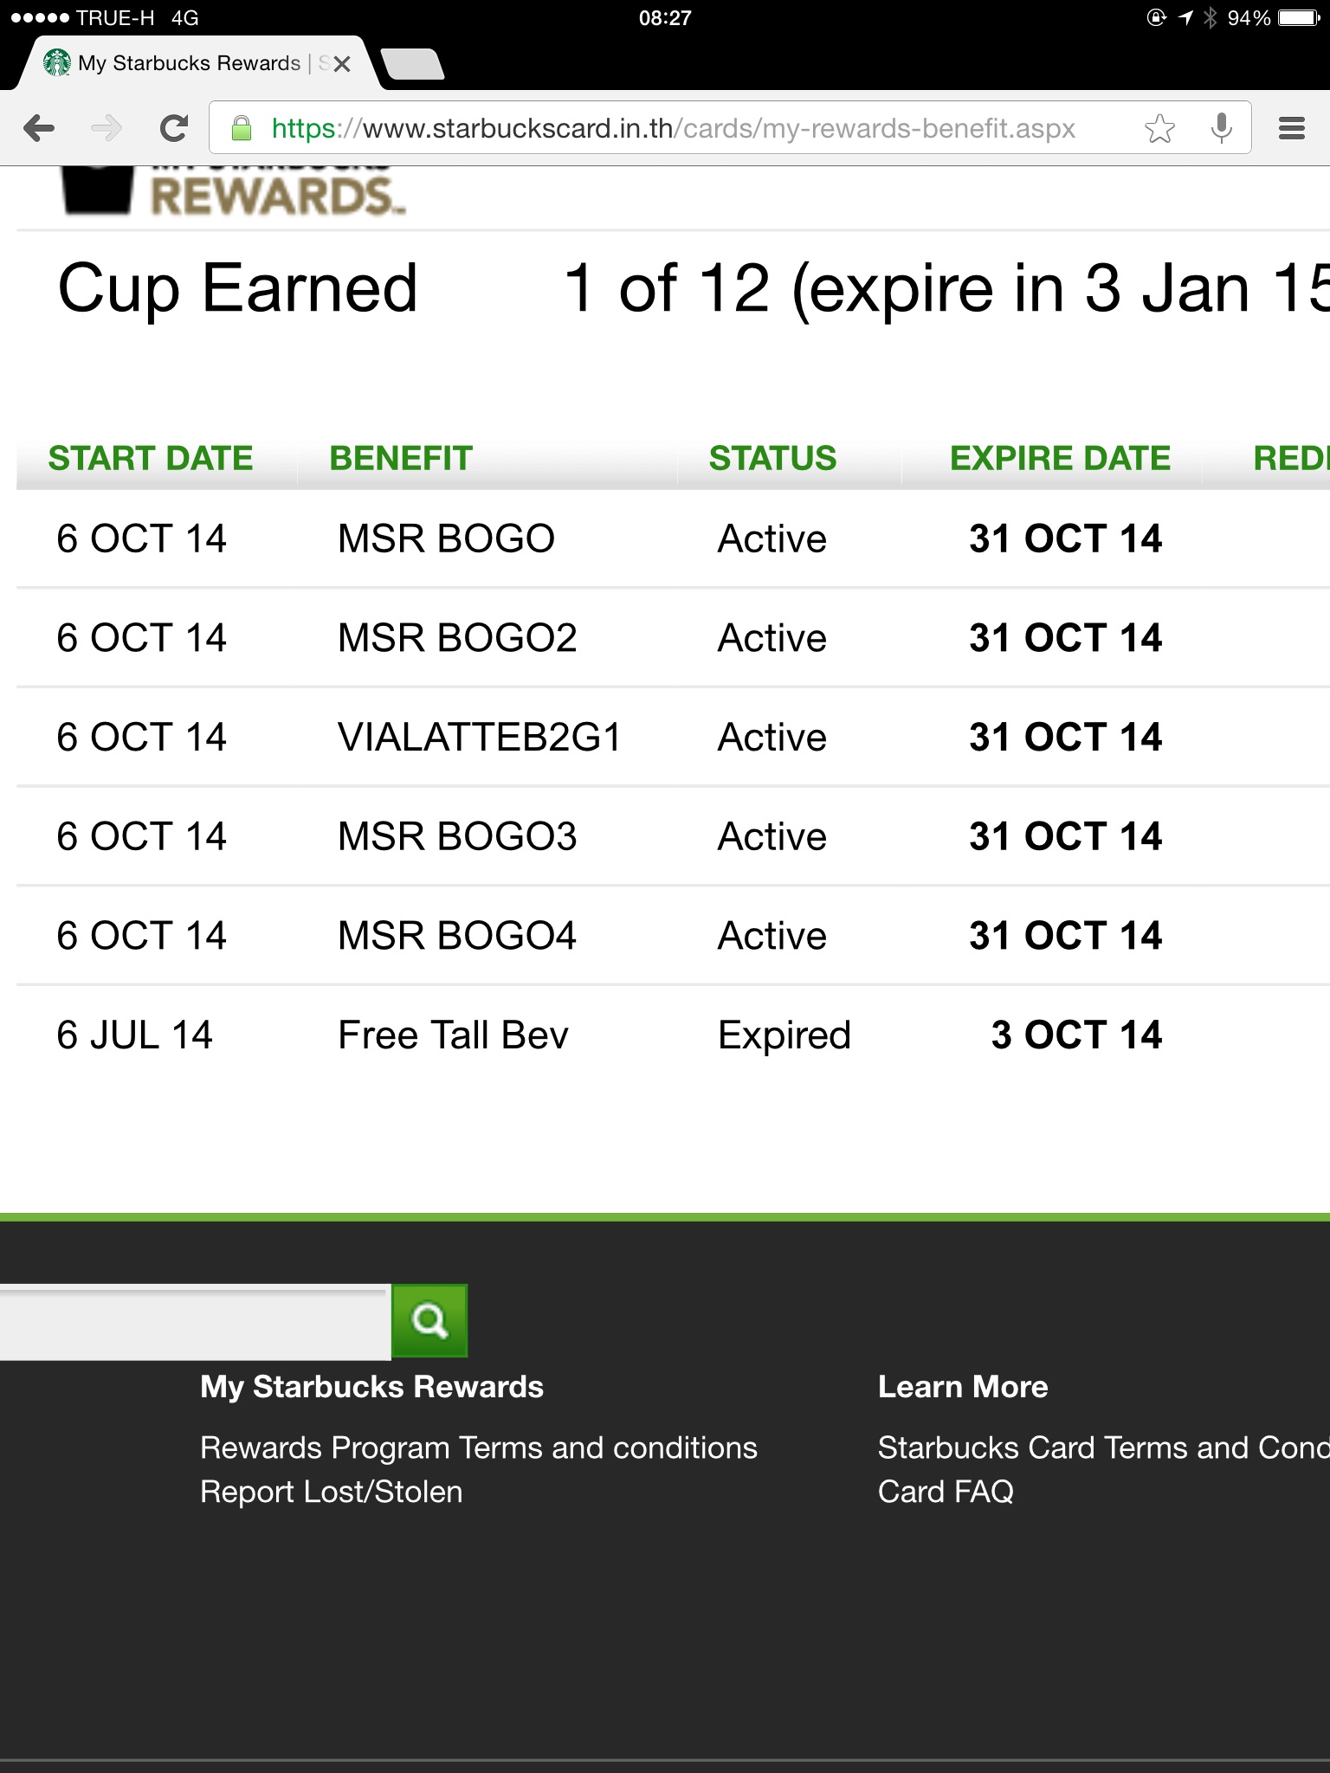
Task: Select the VIALATTEB2G1 benefit row
Action: click(x=480, y=738)
